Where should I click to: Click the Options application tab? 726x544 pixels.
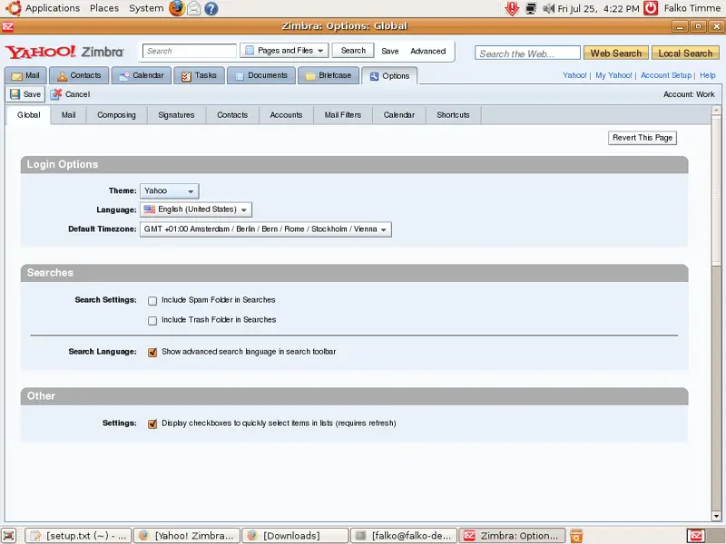[389, 76]
